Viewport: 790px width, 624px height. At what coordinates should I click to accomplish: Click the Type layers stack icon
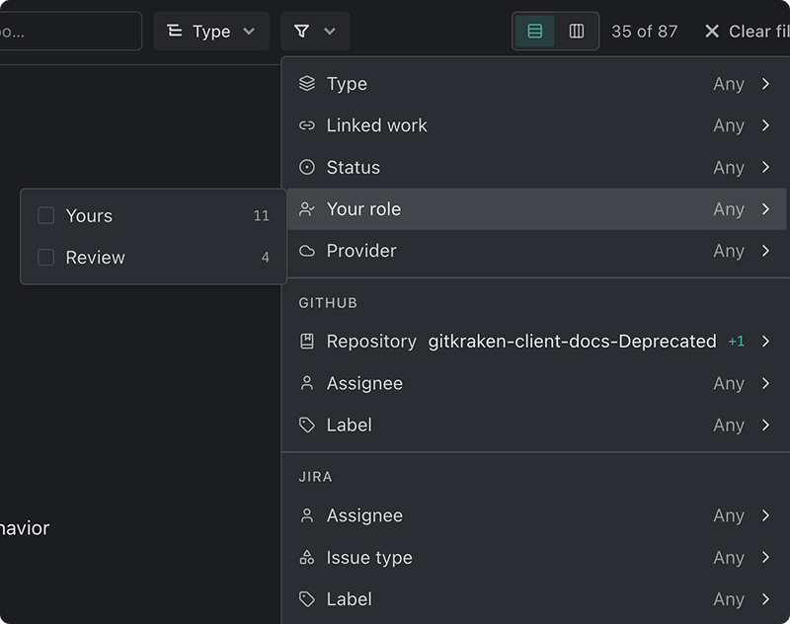[x=307, y=84]
